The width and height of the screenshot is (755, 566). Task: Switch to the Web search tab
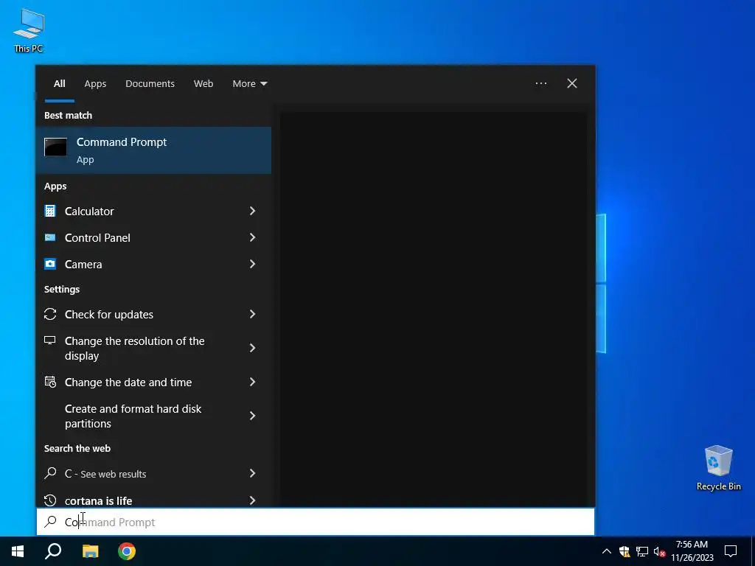coord(203,84)
